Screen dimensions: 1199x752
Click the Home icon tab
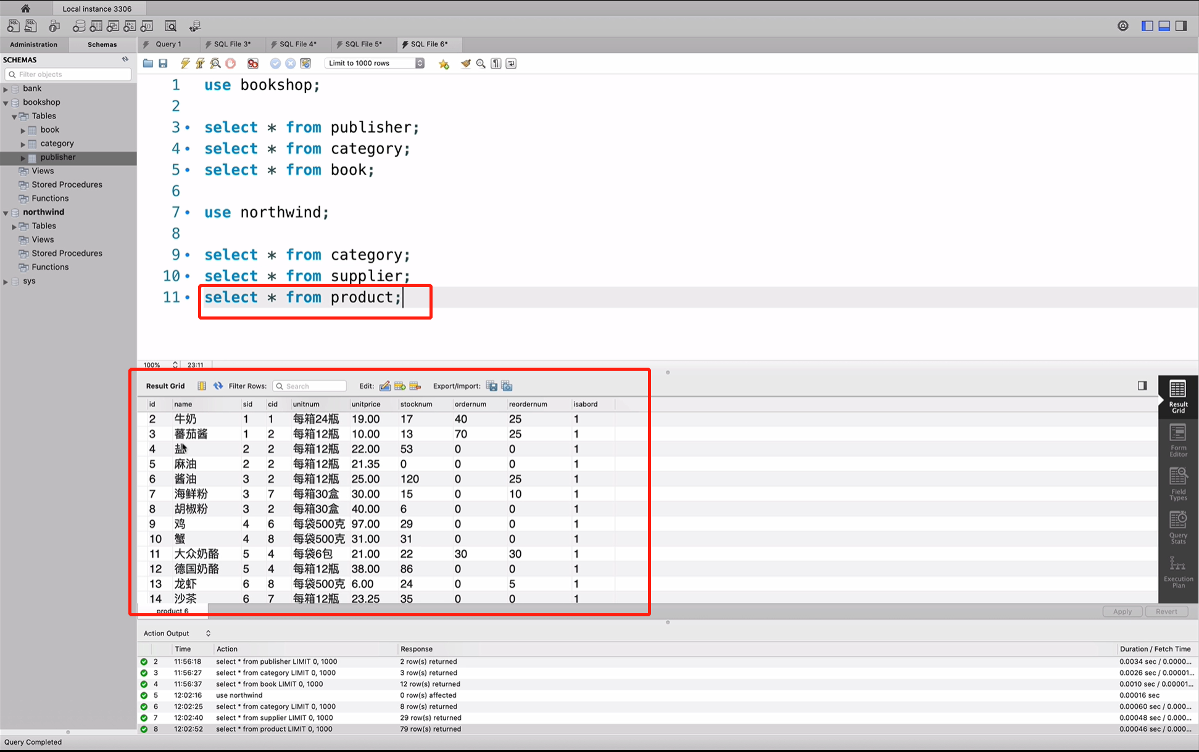coord(25,9)
